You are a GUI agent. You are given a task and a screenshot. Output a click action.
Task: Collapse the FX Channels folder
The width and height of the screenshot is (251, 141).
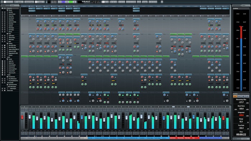(x=8, y=77)
